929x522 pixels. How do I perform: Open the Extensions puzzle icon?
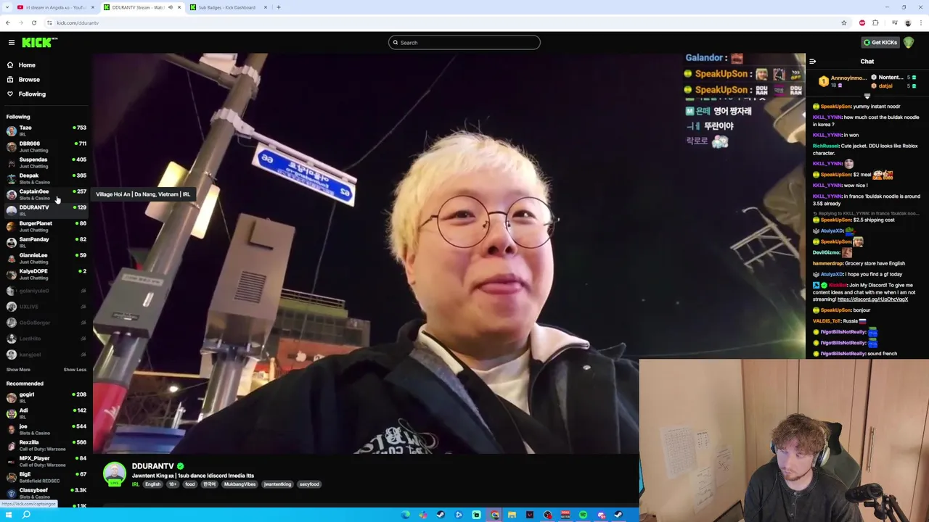pyautogui.click(x=876, y=23)
